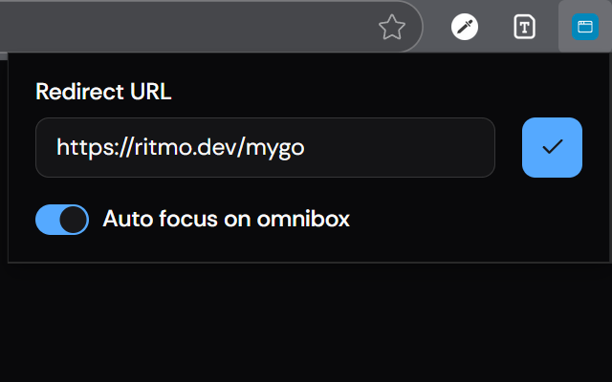Click the dark knob of the toggle
612x382 pixels.
point(74,220)
